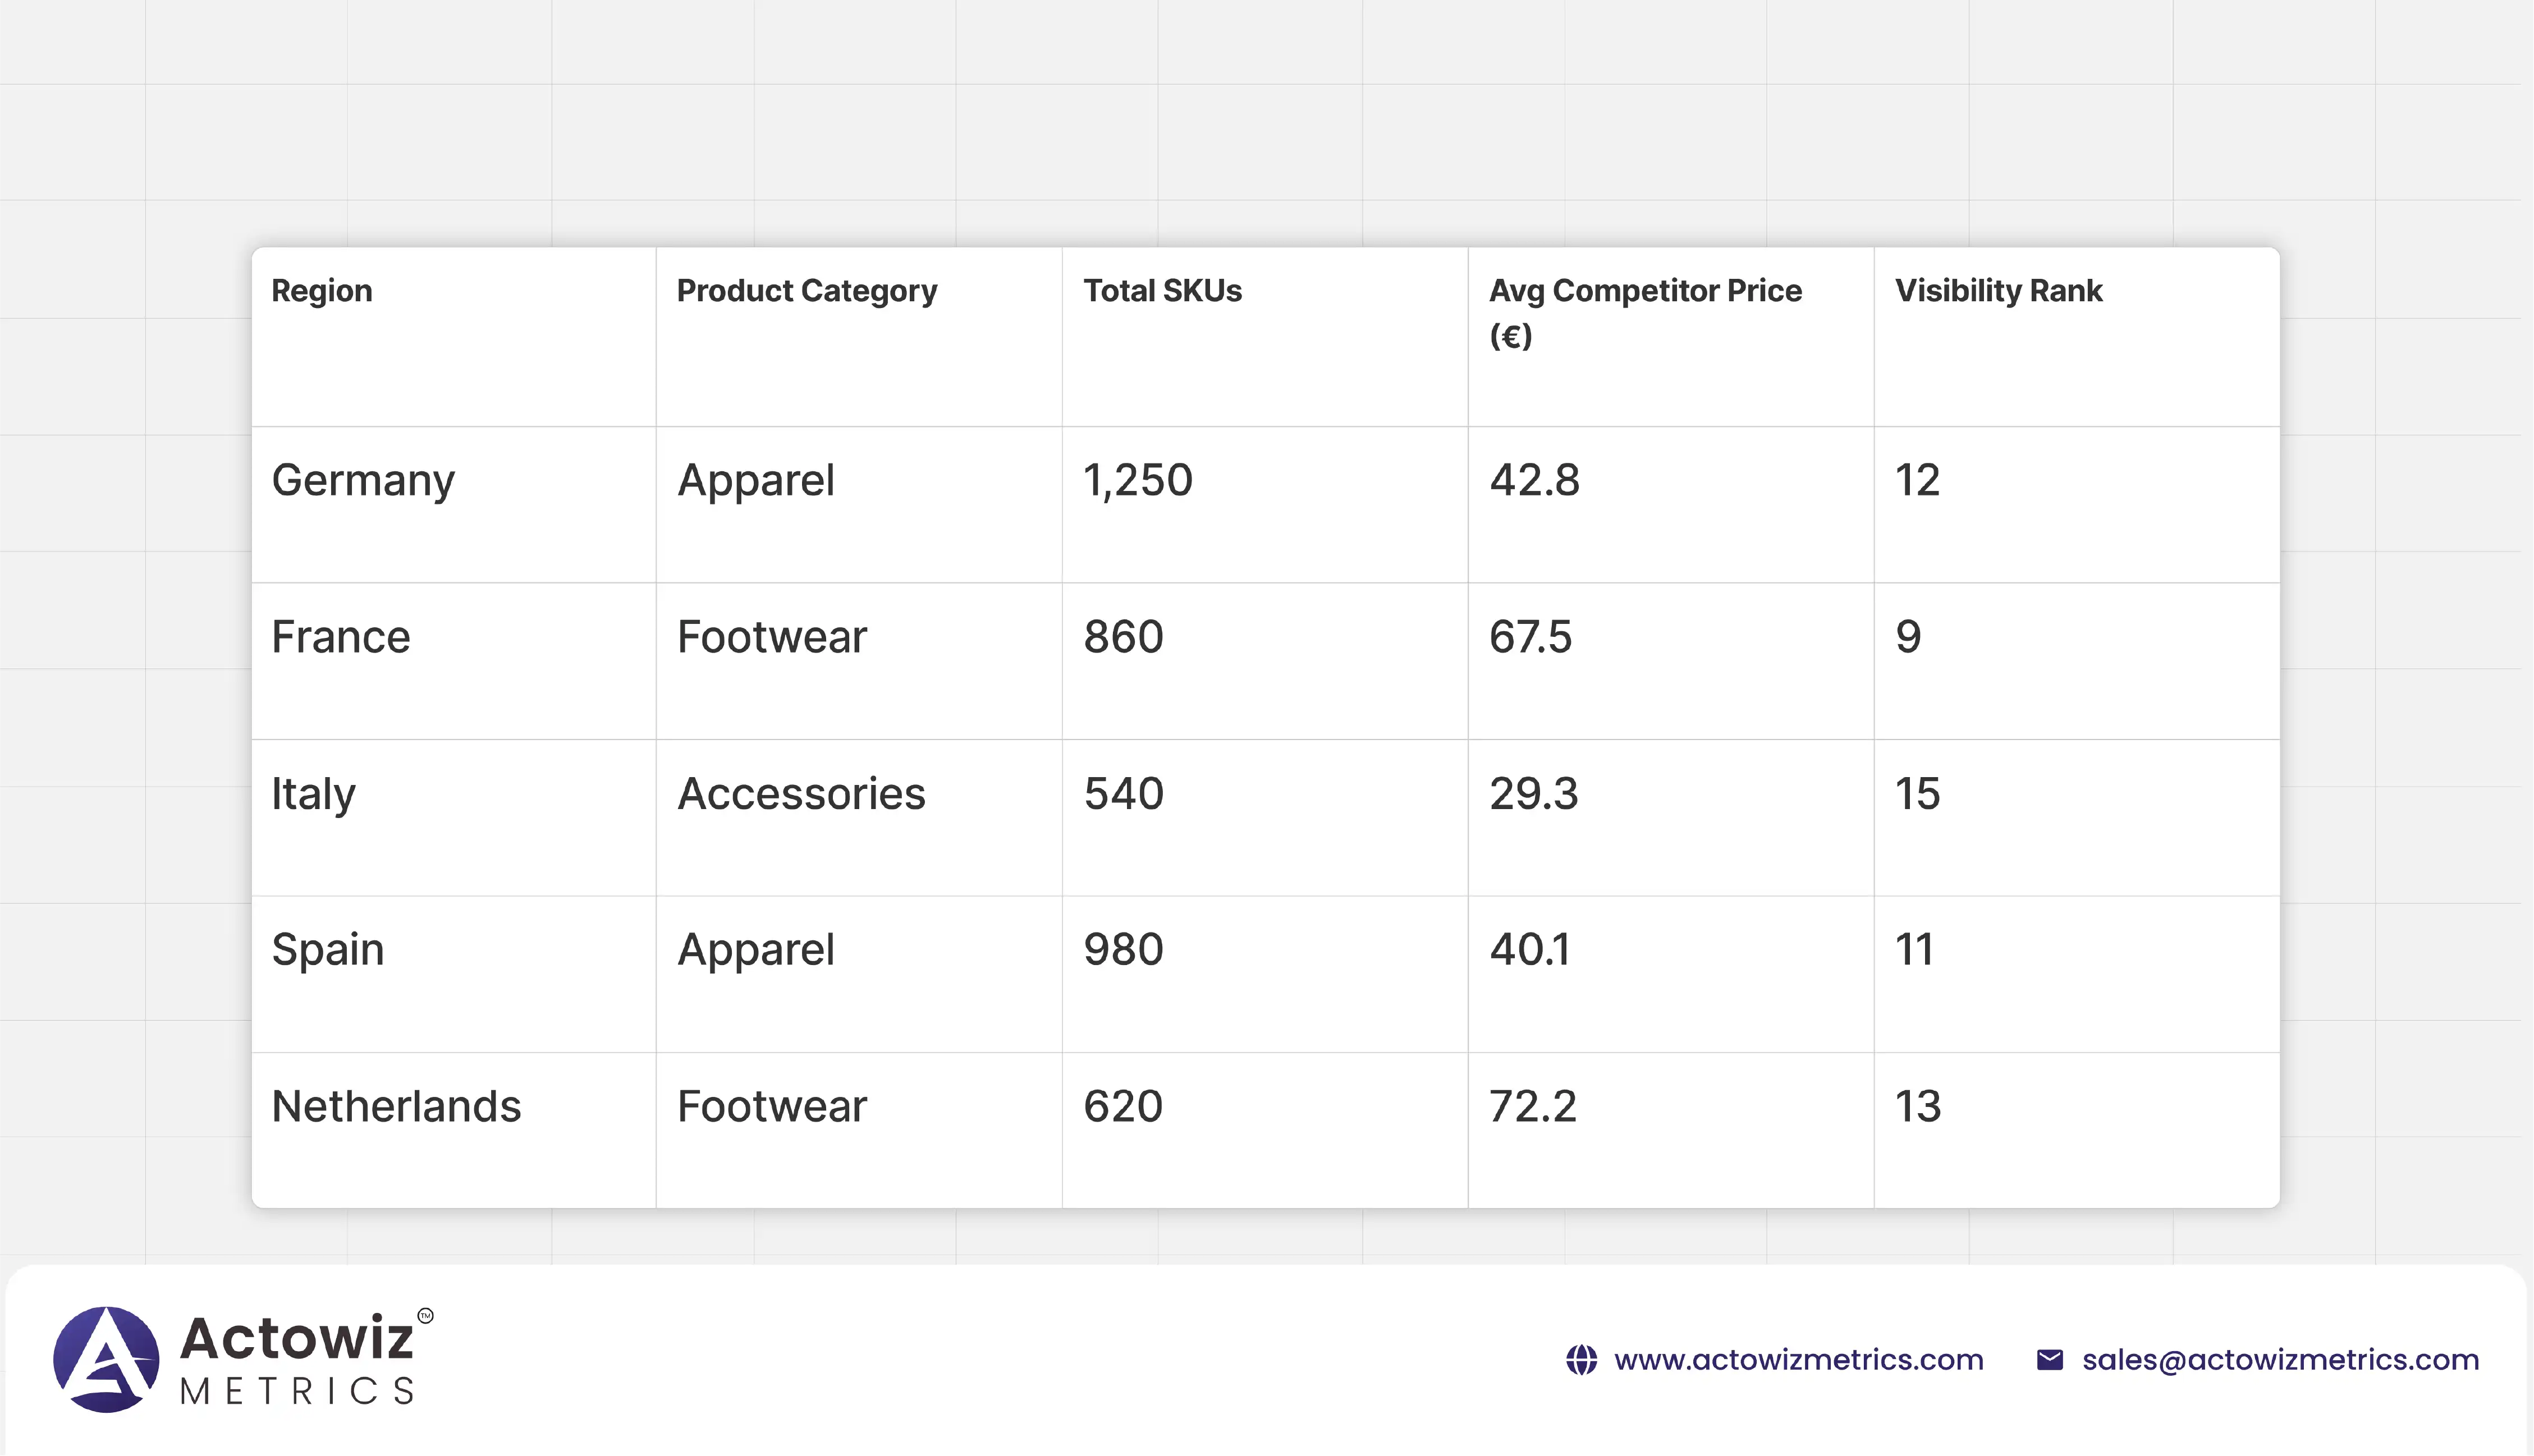This screenshot has height=1456, width=2534.
Task: Select the Netherlands region cell
Action: (x=396, y=1107)
